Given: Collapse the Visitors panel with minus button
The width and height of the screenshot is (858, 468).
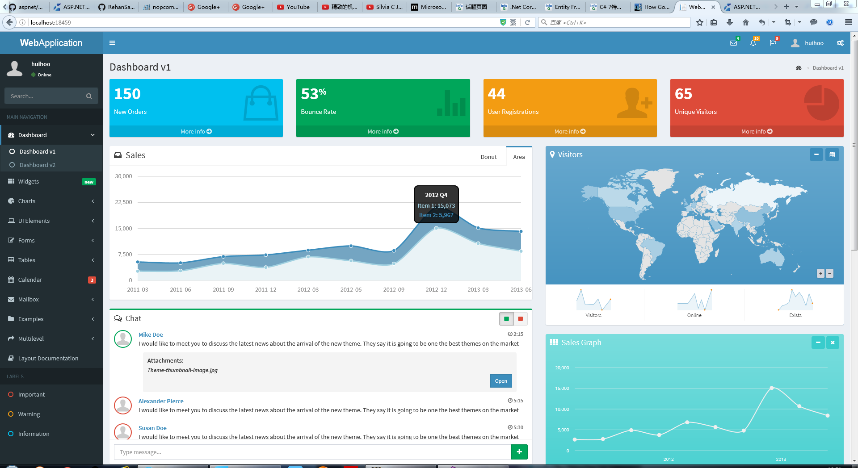Looking at the screenshot, I should pyautogui.click(x=816, y=155).
